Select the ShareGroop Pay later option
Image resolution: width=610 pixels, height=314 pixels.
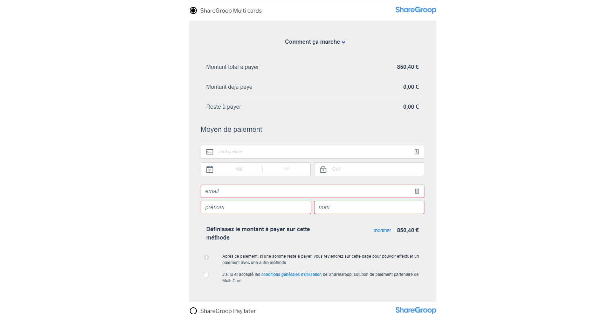click(x=193, y=311)
